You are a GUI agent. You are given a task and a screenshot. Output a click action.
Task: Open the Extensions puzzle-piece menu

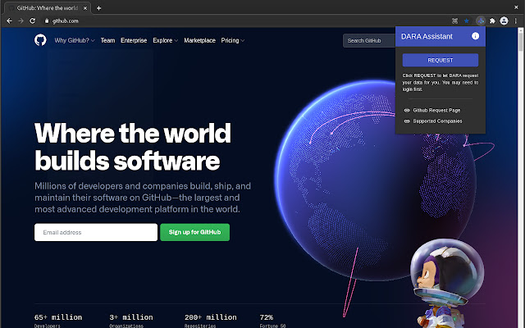coord(492,20)
